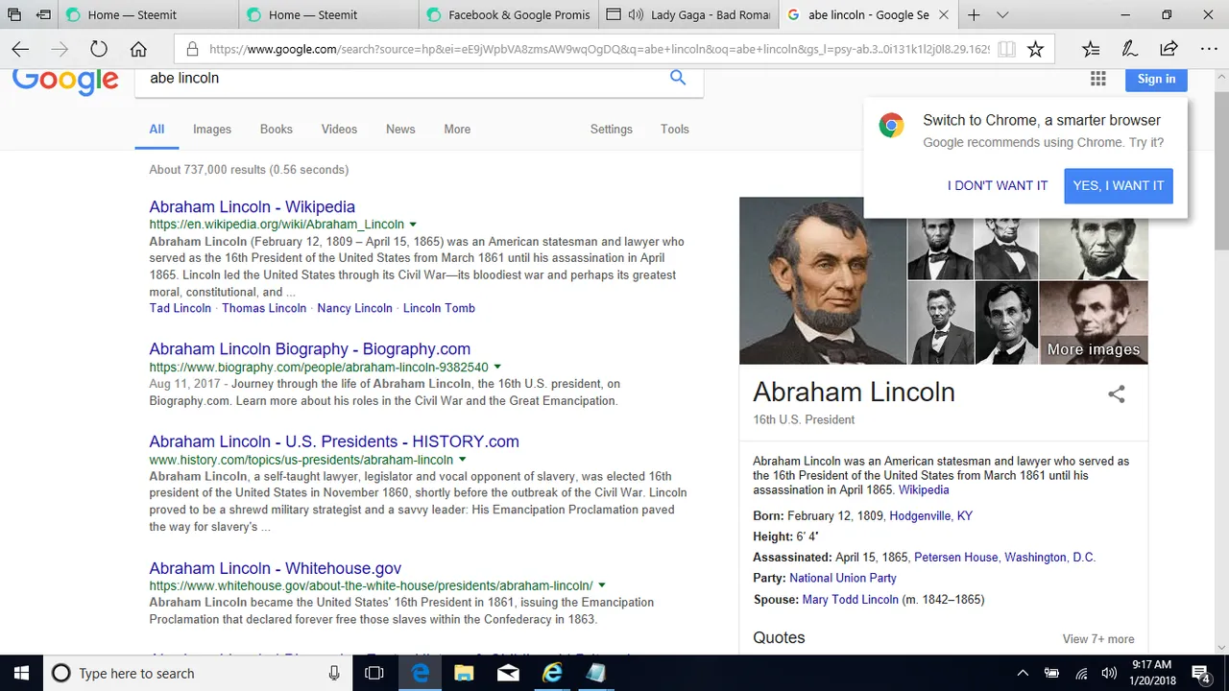Click the Google search magnifier icon

pyautogui.click(x=678, y=78)
